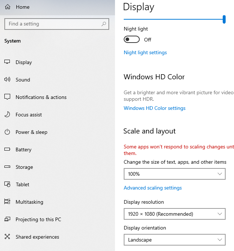Click the Battery icon in sidebar
The width and height of the screenshot is (234, 251).
click(x=7, y=150)
